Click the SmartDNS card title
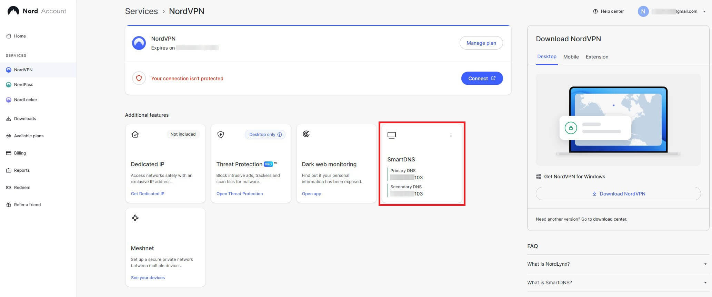This screenshot has height=297, width=712. 401,159
